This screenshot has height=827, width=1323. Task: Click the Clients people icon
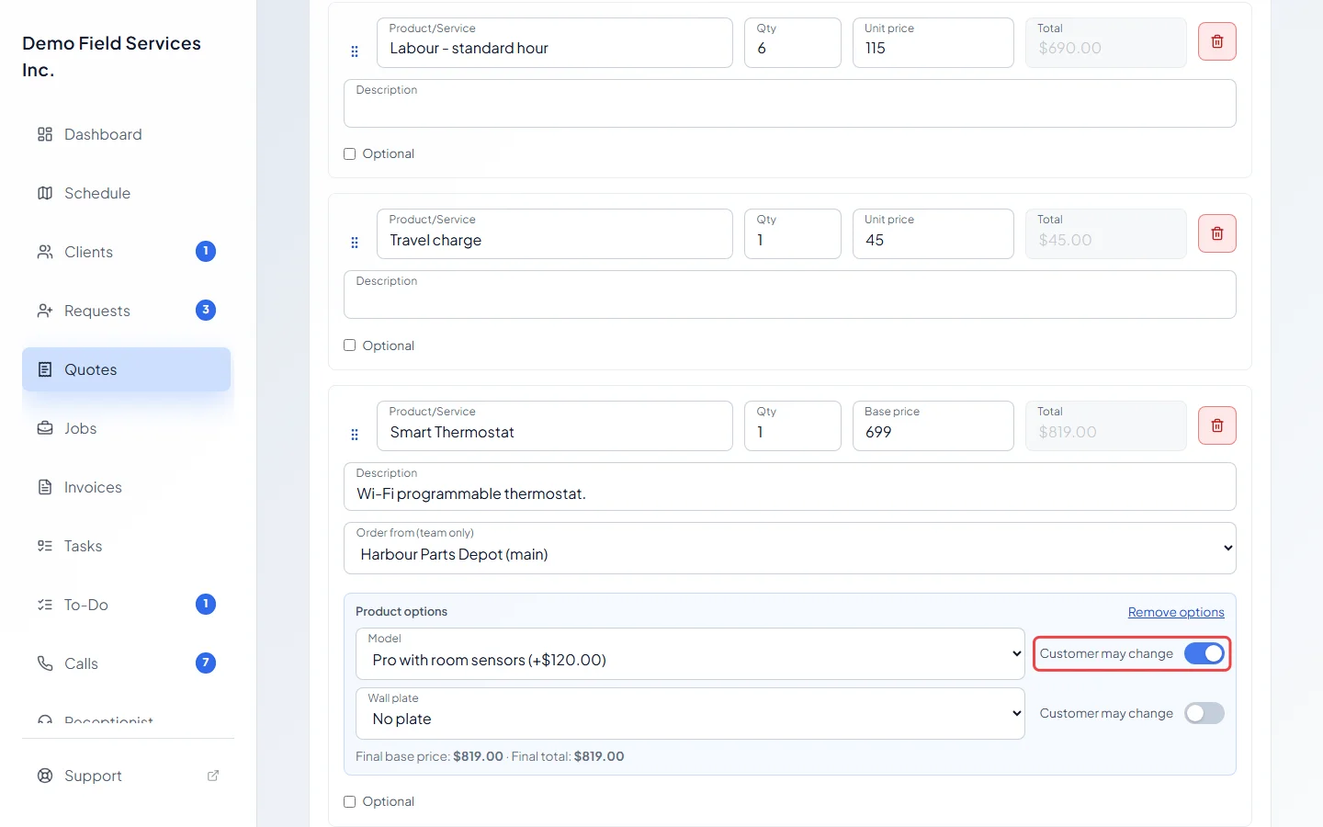[45, 252]
